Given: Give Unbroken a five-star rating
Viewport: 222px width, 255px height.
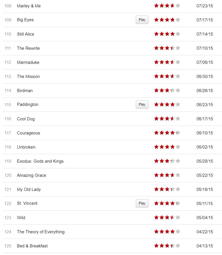Looking at the screenshot, I should pyautogui.click(x=178, y=147).
